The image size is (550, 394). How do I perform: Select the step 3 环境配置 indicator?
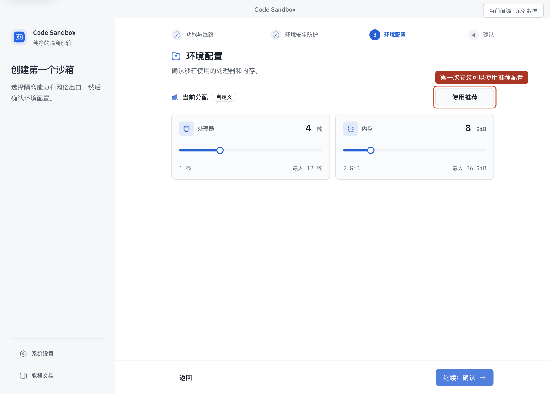[x=388, y=35]
